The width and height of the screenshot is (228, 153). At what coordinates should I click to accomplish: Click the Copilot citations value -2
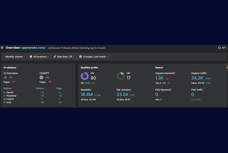click(42, 99)
